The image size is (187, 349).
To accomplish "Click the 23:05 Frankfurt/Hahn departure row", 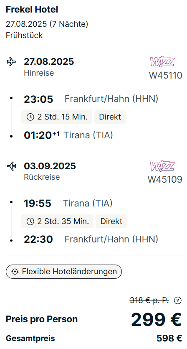I will point(91,99).
